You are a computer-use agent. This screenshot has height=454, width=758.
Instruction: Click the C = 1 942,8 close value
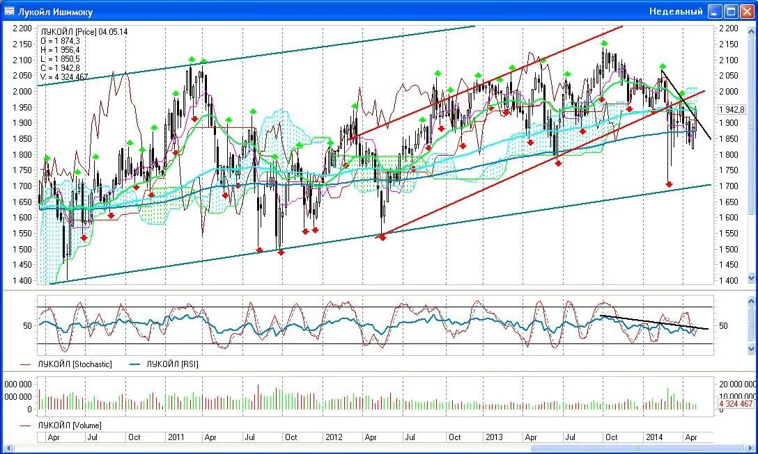click(x=61, y=68)
